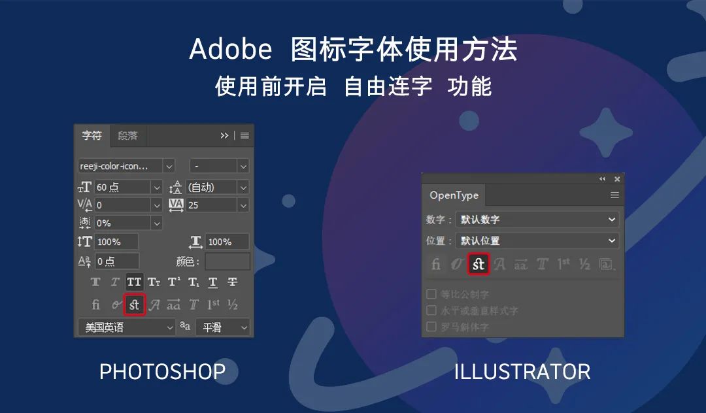Enable Stylistic Alternates in Illustrator OpenType panel
Viewport: 706px width, 413px height.
(x=521, y=264)
